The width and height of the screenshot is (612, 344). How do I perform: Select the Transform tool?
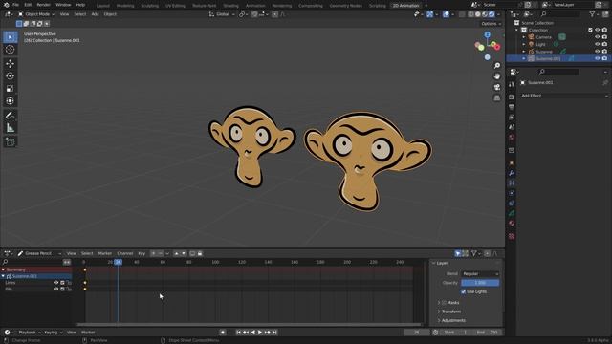pyautogui.click(x=11, y=101)
